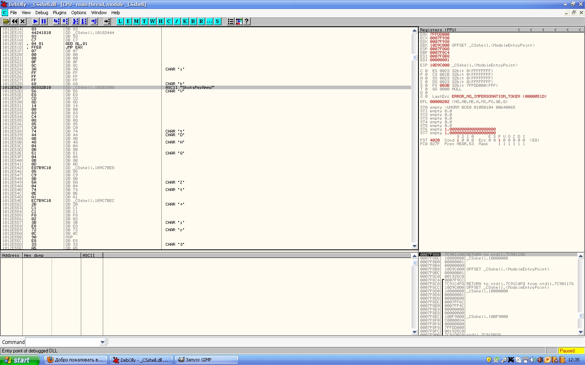Image resolution: width=585 pixels, height=365 pixels.
Task: Open debugging options list icon
Action: (x=231, y=21)
